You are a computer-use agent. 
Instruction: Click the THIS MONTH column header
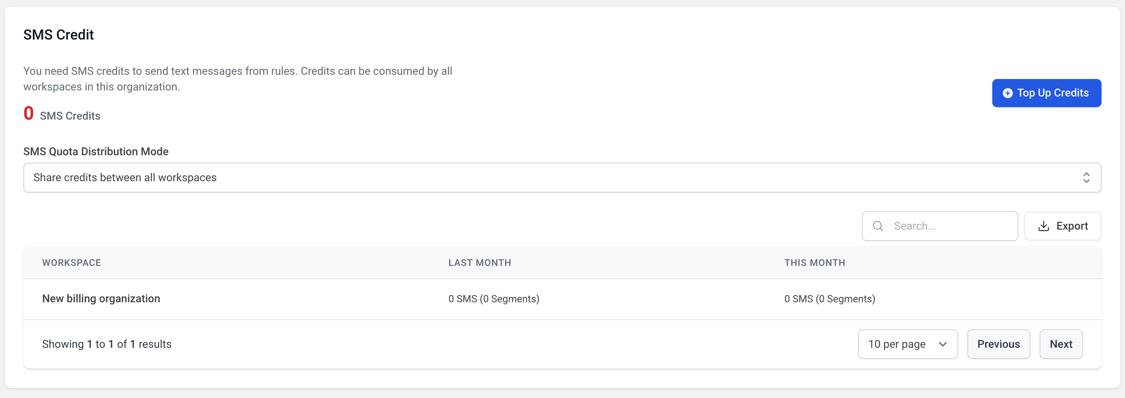[814, 263]
